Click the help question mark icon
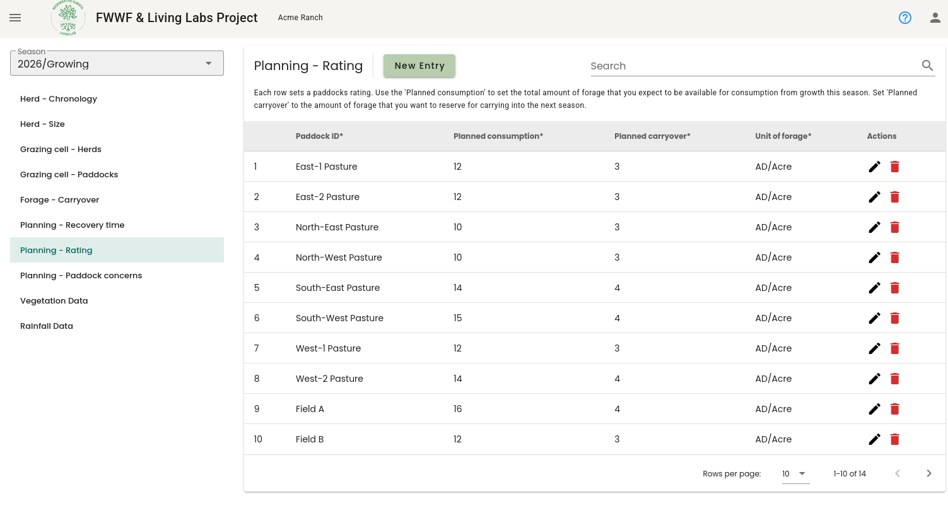The height and width of the screenshot is (520, 948). (x=905, y=18)
